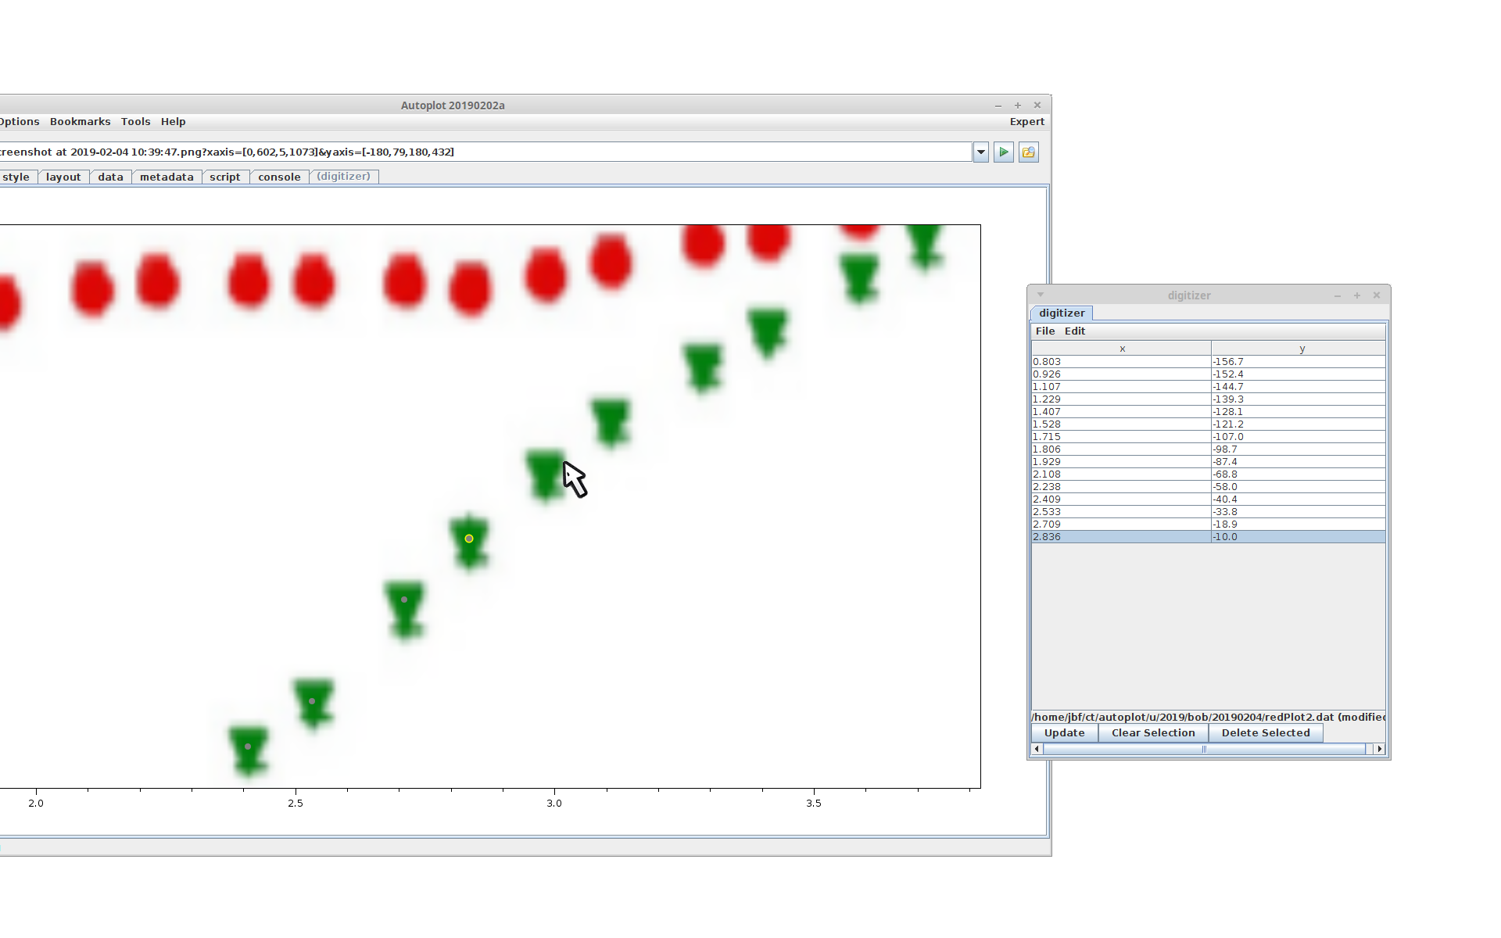Switch to the style tab
Image resolution: width=1501 pixels, height=938 pixels.
click(x=17, y=177)
